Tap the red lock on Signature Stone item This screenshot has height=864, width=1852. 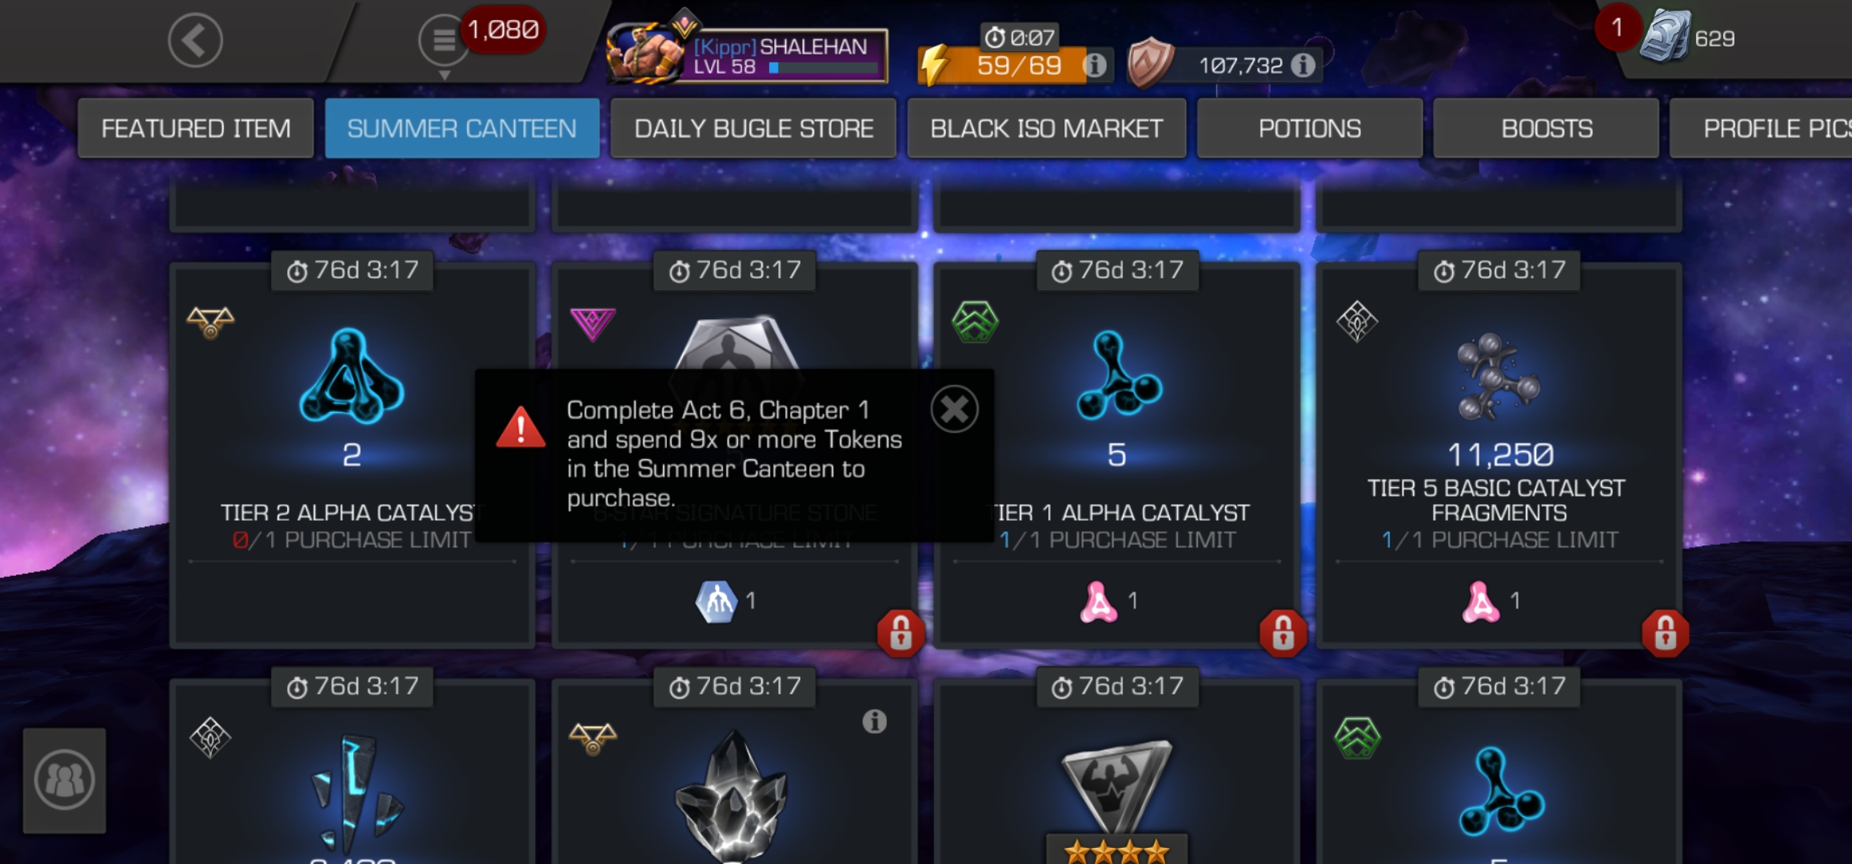click(x=900, y=634)
